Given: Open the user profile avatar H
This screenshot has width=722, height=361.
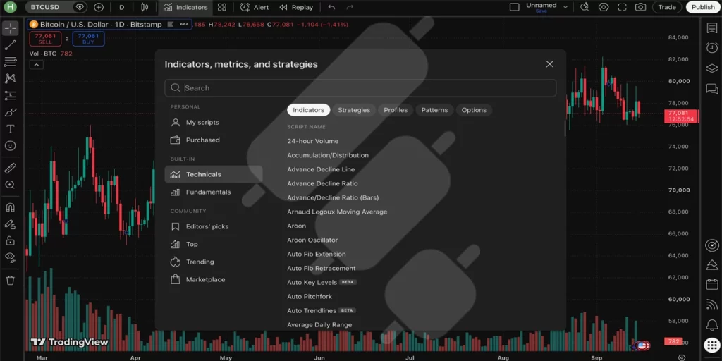Looking at the screenshot, I should point(10,7).
